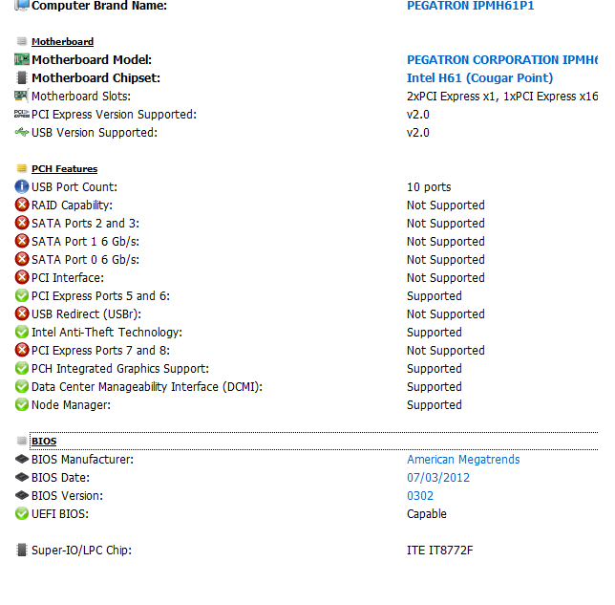Click the BIOS Manufacturer chip icon
The image size is (615, 605).
point(22,459)
